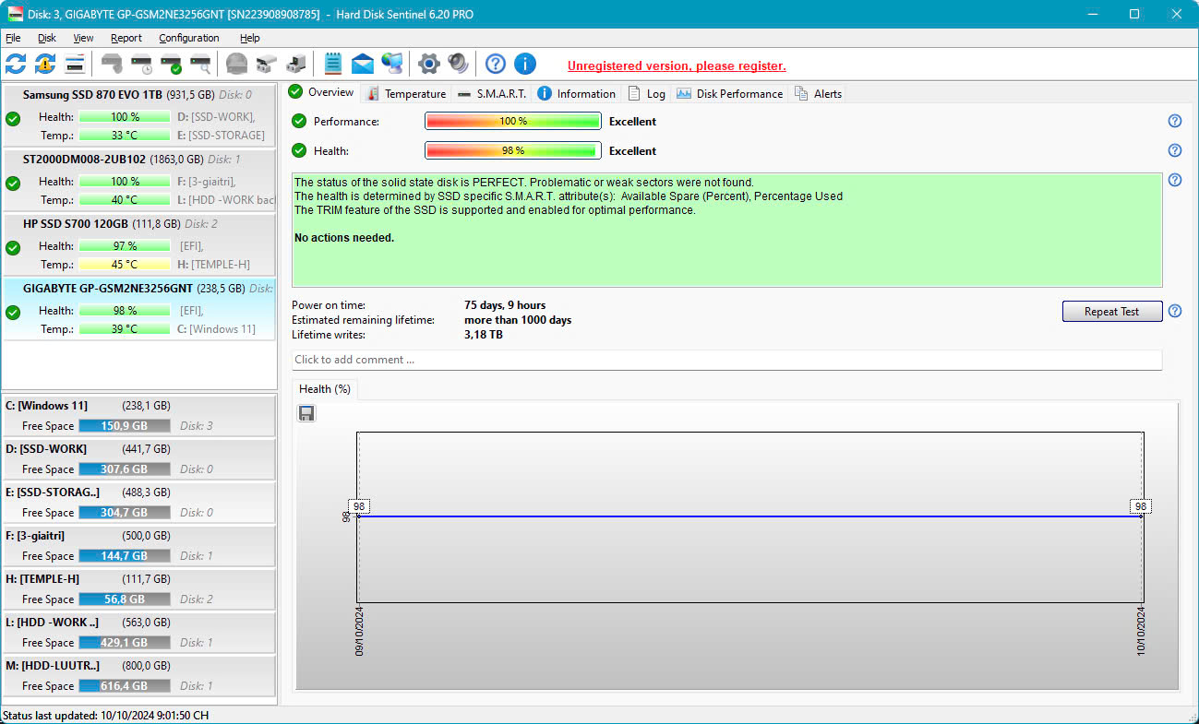This screenshot has width=1199, height=724.
Task: Switch to the Alerts tab
Action: coord(818,93)
